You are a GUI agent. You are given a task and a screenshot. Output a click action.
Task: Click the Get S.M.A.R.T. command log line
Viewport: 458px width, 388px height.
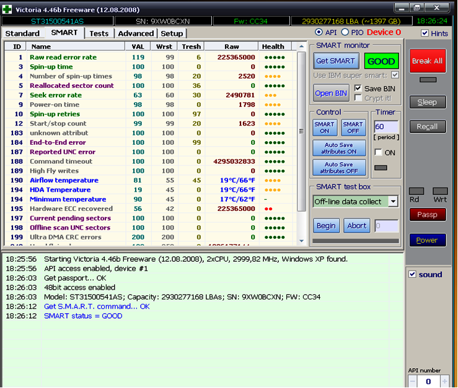pyautogui.click(x=97, y=306)
